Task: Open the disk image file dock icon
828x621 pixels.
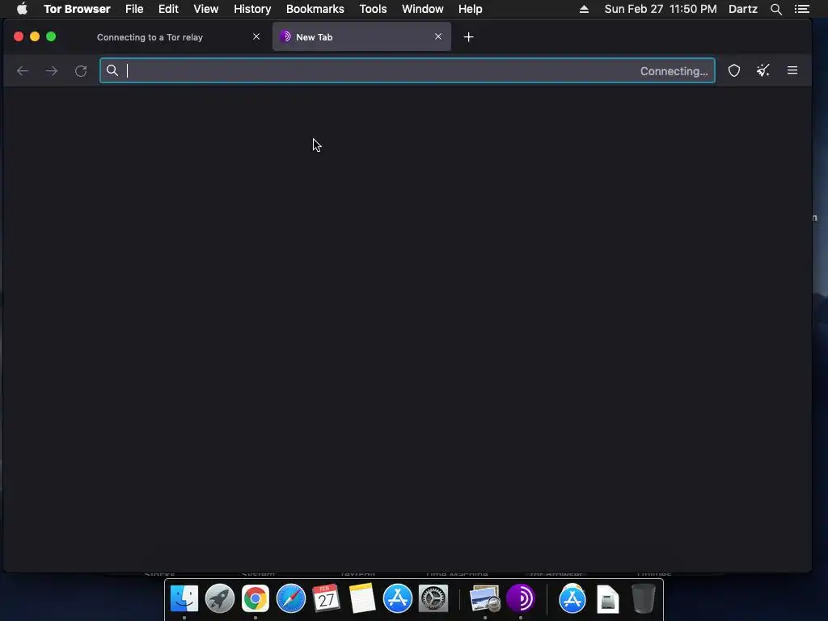Action: pos(608,598)
